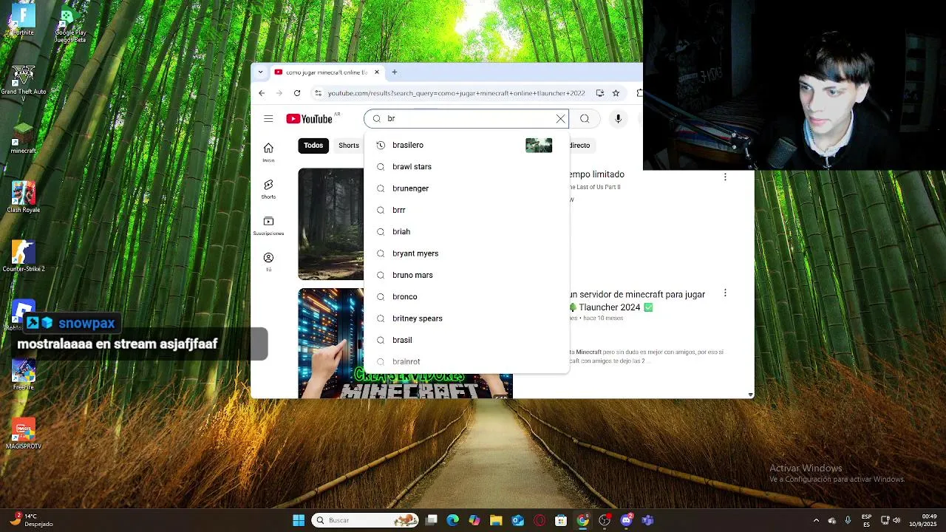This screenshot has height=532, width=946.
Task: Open the servidor de minecraft video title
Action: tap(637, 301)
